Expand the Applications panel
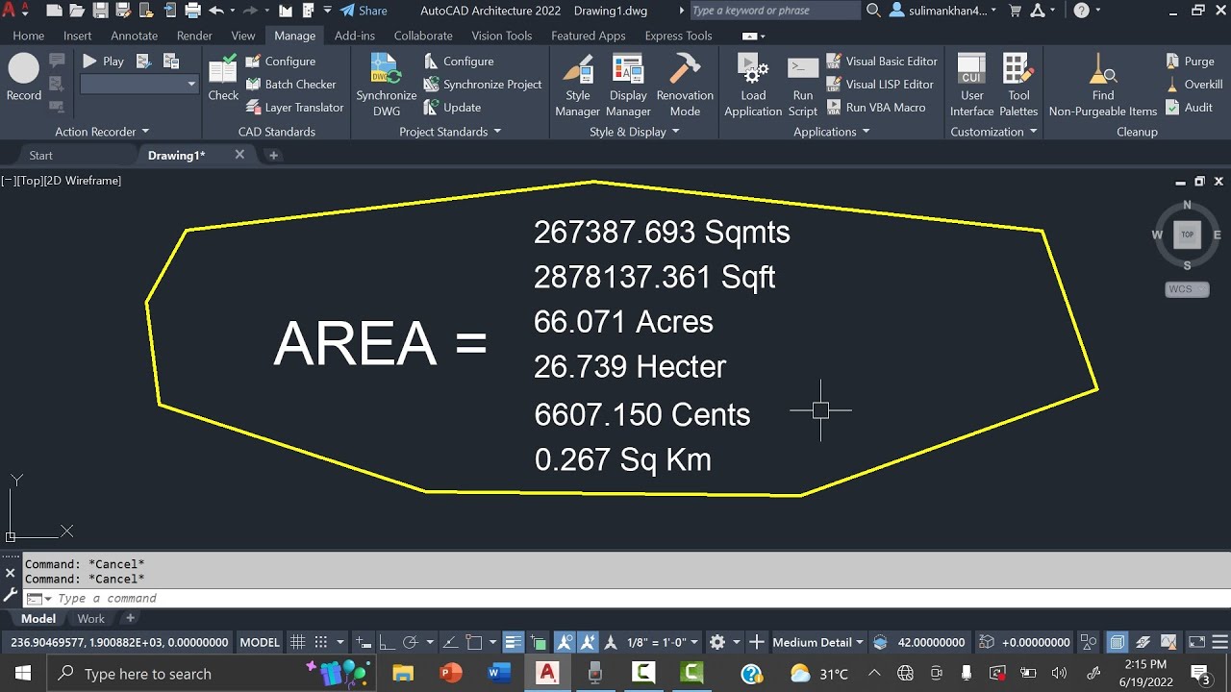This screenshot has height=692, width=1231. coord(832,132)
